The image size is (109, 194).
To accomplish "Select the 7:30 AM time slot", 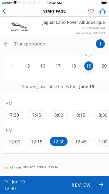I will click(x=14, y=115).
